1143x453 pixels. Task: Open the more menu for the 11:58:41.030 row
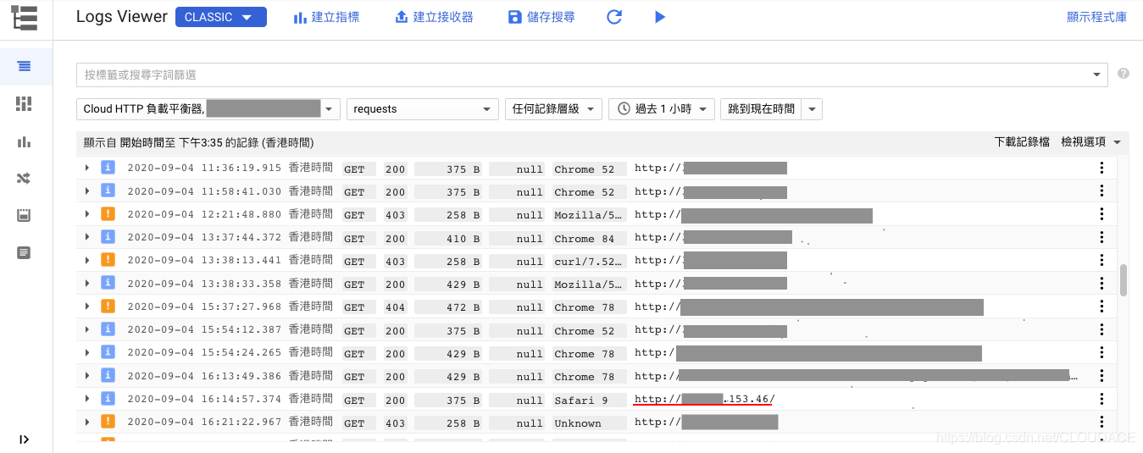(1101, 191)
